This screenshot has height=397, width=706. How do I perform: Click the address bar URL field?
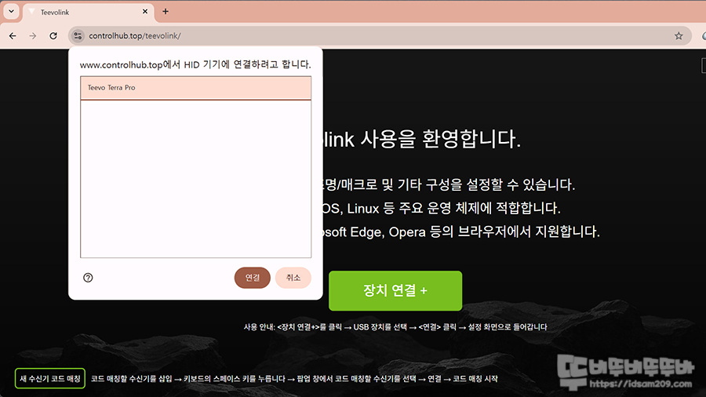(x=378, y=36)
